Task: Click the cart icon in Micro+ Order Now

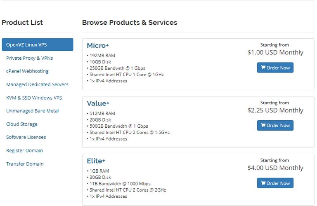Action: coord(263,68)
